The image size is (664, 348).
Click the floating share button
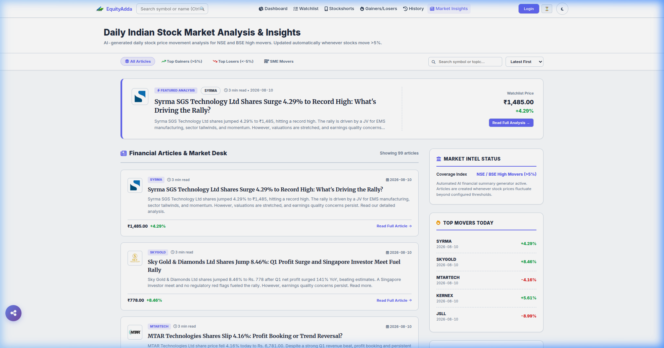click(x=13, y=313)
